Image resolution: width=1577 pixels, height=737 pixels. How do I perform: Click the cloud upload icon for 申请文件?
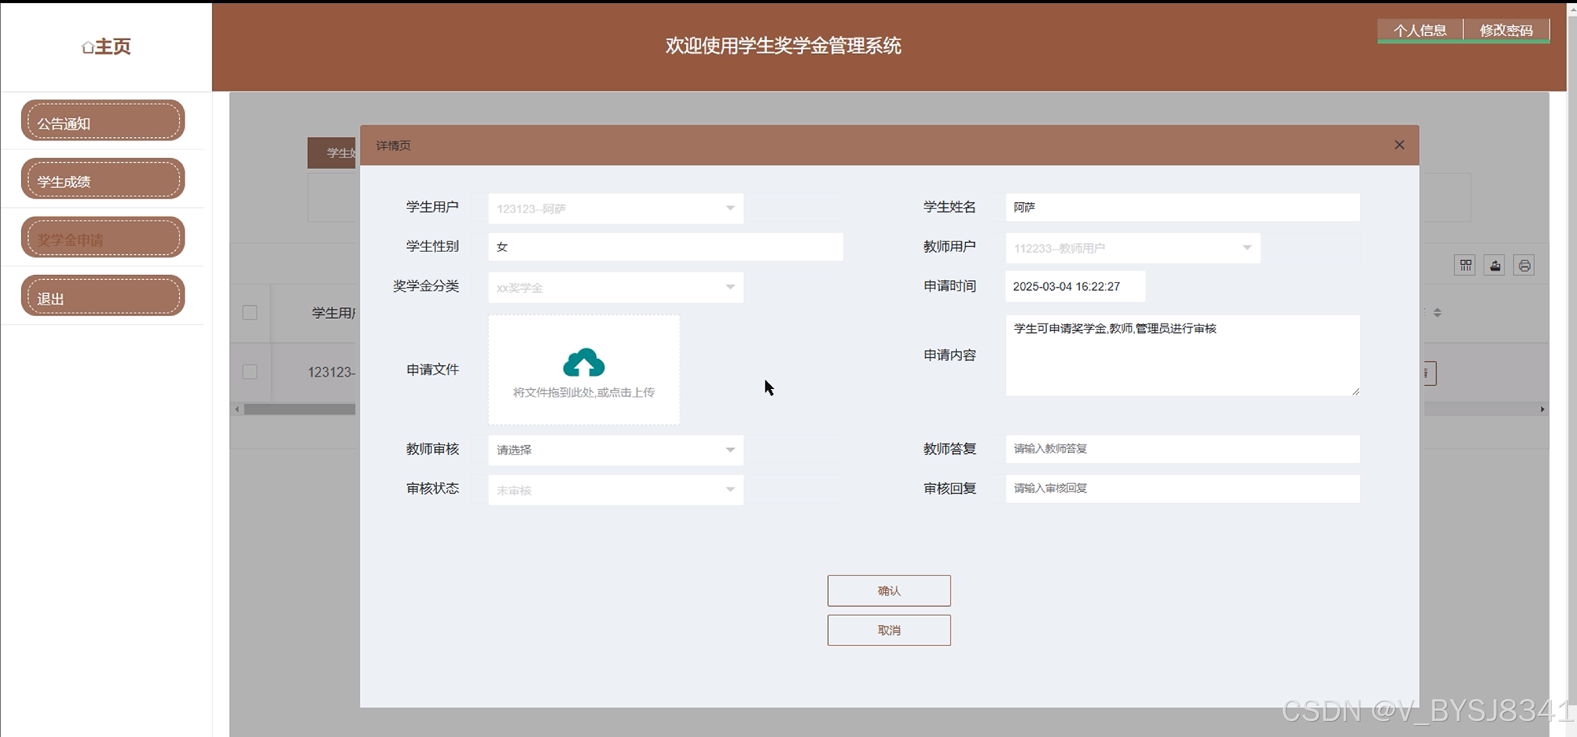point(584,362)
